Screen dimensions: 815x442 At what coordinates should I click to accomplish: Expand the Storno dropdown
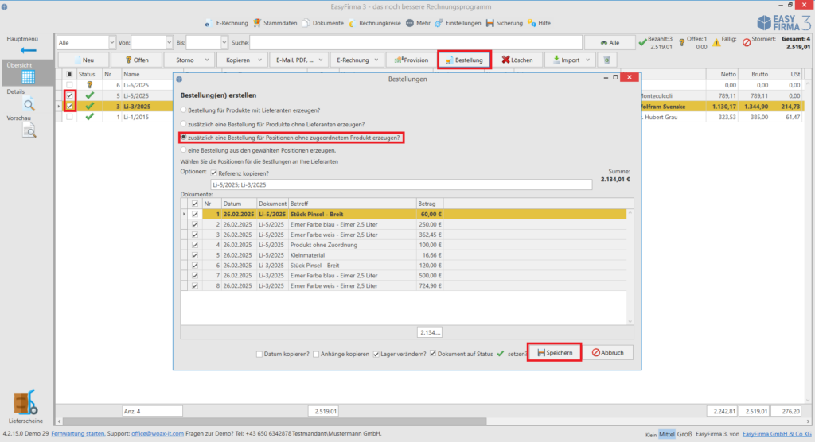(x=207, y=60)
